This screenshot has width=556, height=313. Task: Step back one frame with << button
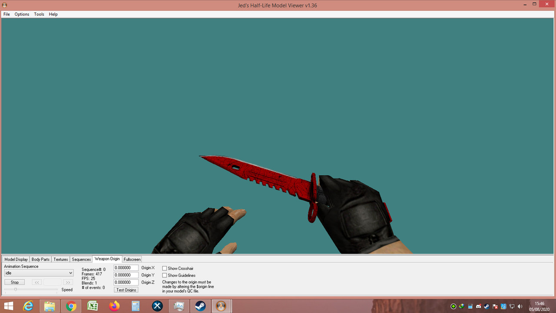(37, 283)
